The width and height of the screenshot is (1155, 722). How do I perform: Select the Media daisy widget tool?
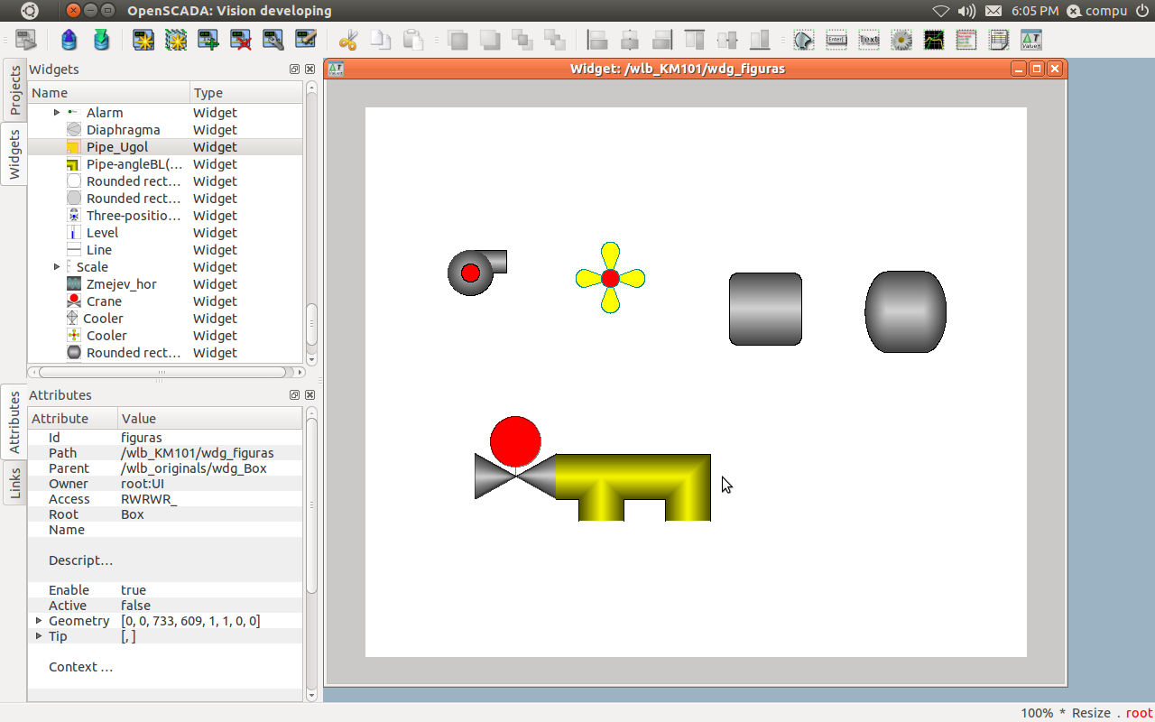coord(901,40)
